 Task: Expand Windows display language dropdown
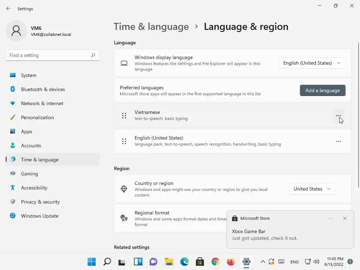(x=312, y=63)
